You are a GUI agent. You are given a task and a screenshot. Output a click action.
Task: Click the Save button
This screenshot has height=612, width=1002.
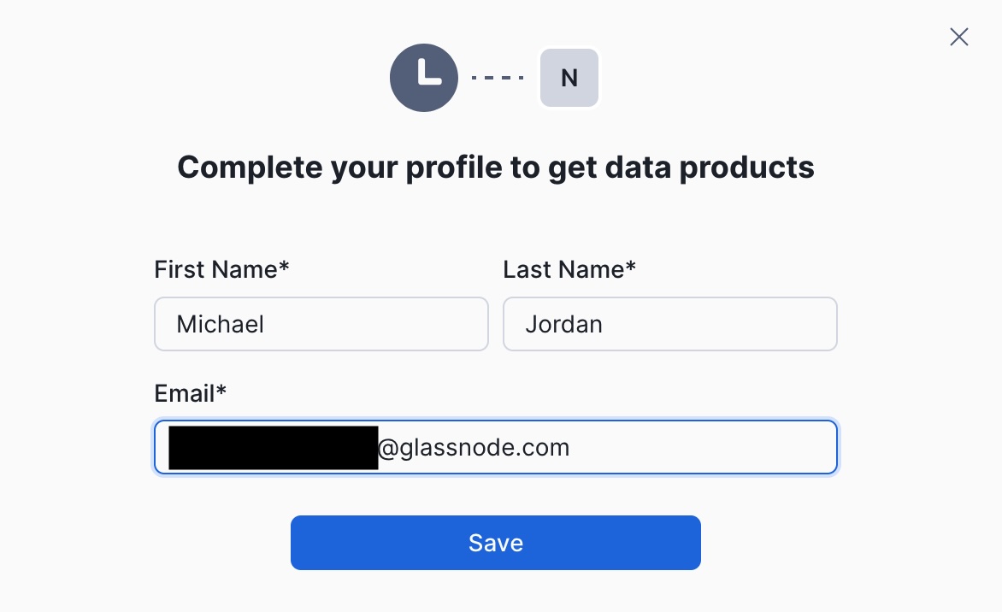[496, 542]
